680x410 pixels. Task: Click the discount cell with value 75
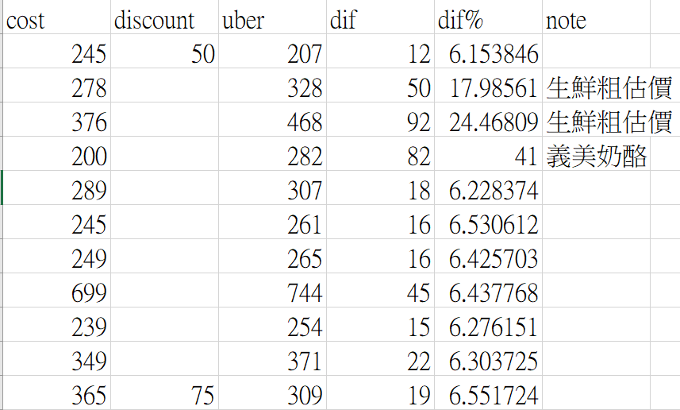163,395
